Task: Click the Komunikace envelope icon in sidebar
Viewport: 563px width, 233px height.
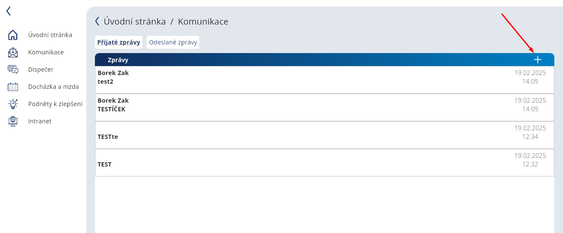Action: [13, 52]
